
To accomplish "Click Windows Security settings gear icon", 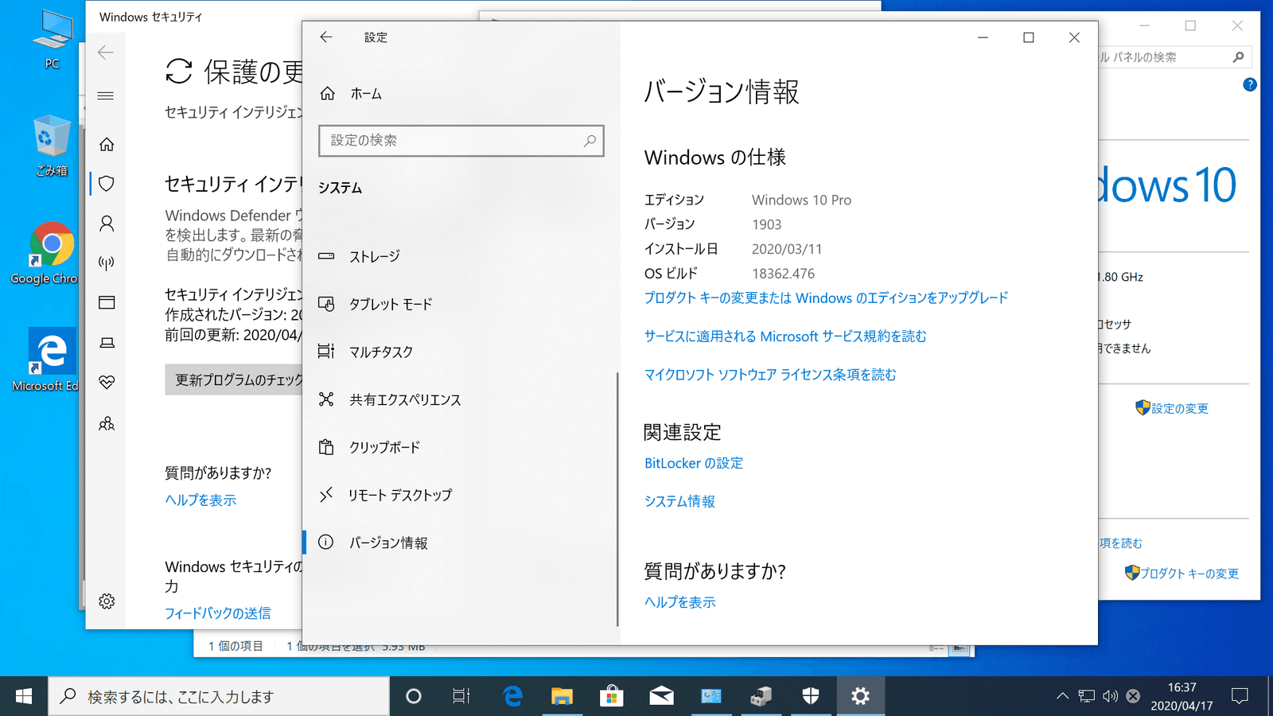I will (x=107, y=601).
